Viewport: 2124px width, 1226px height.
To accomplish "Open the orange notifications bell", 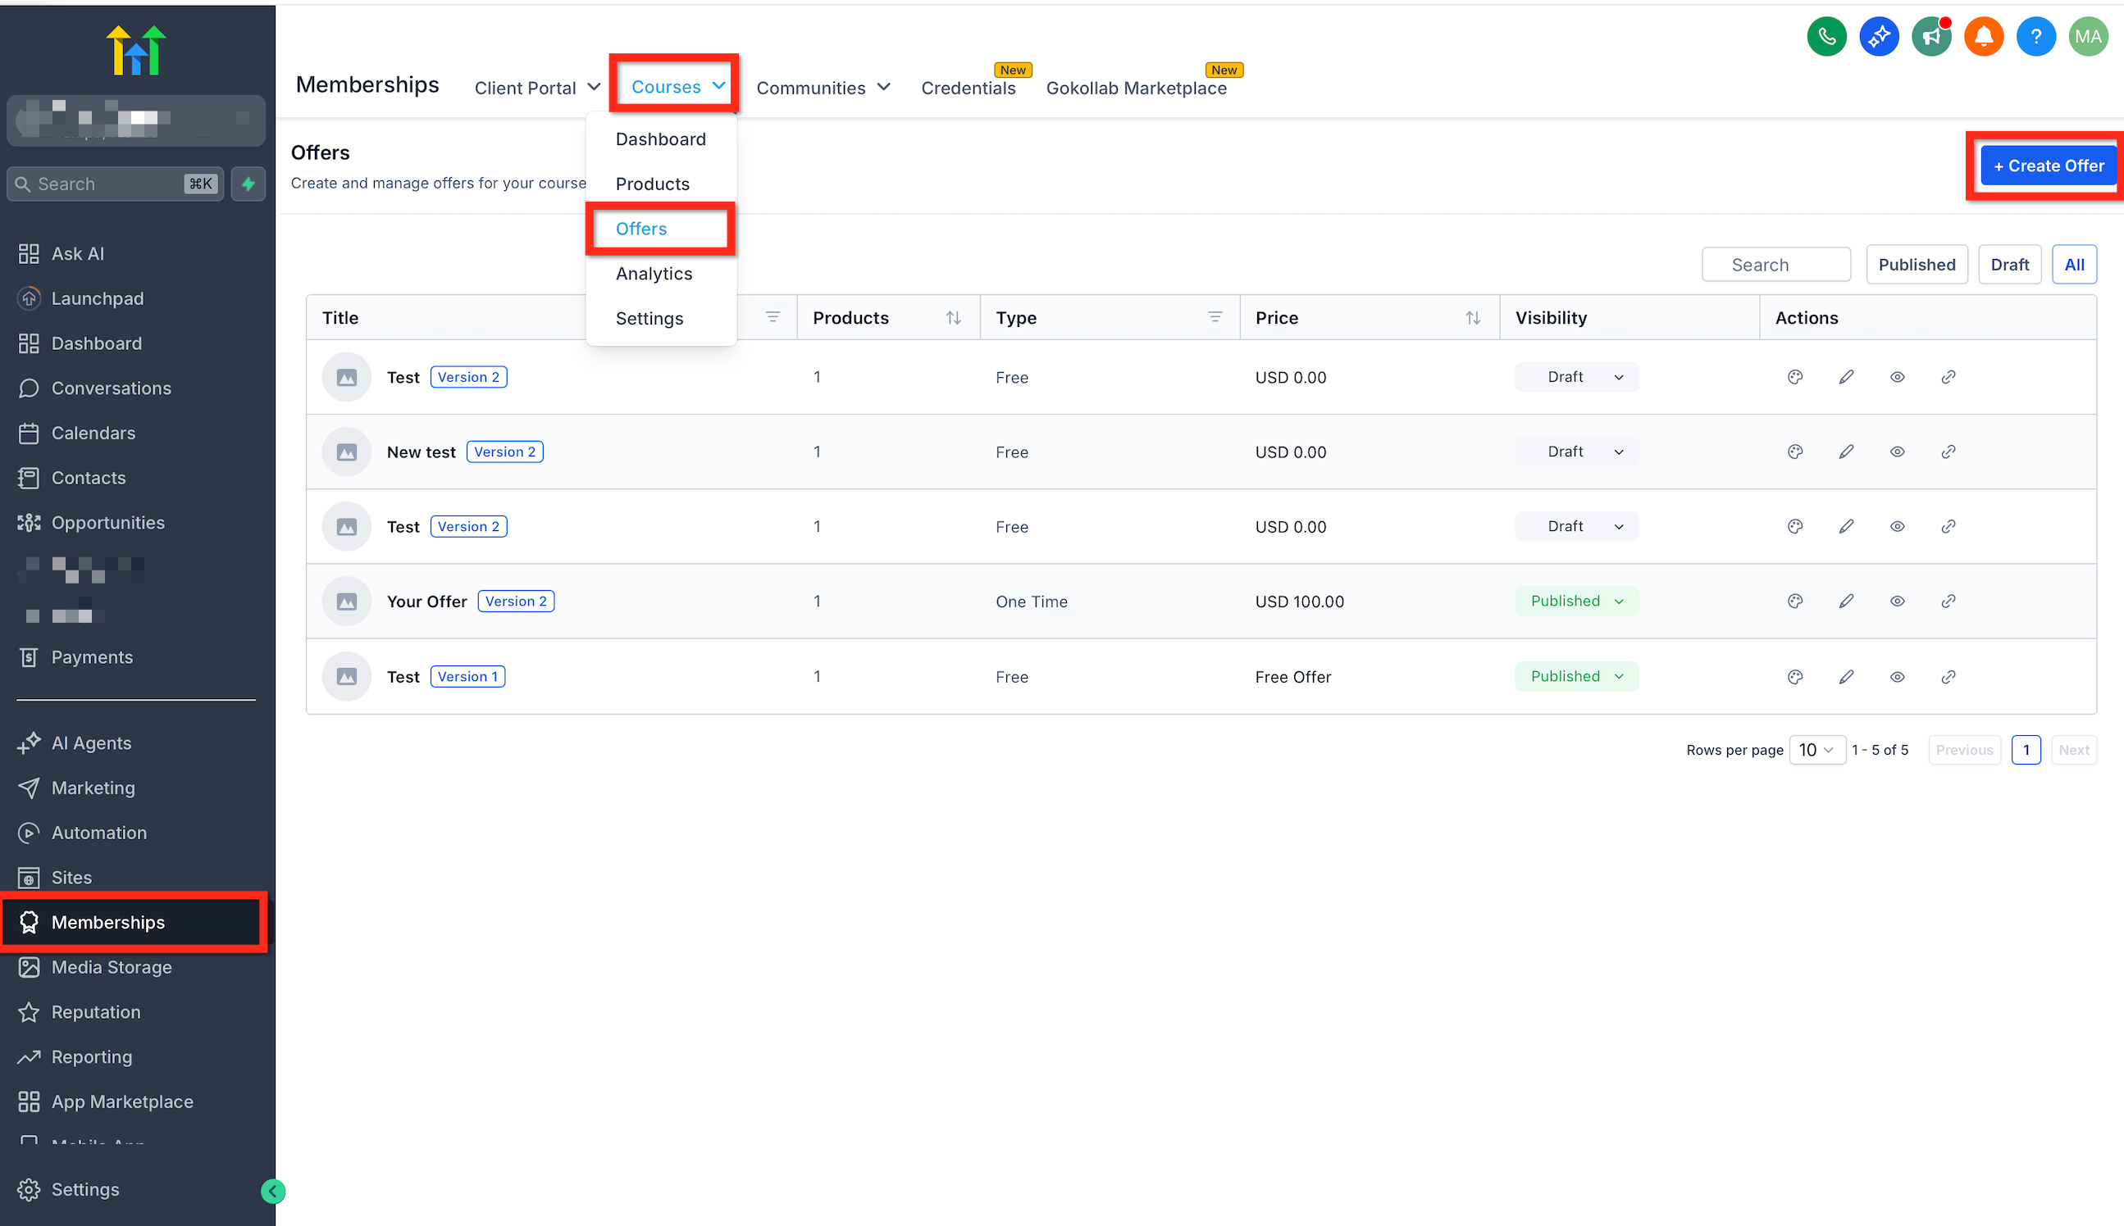I will click(x=1982, y=36).
